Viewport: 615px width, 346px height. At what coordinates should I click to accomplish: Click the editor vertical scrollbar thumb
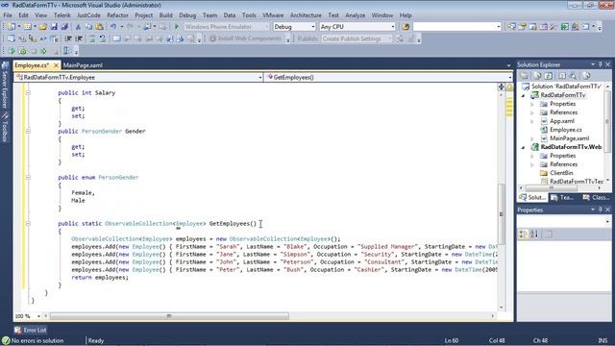click(501, 213)
